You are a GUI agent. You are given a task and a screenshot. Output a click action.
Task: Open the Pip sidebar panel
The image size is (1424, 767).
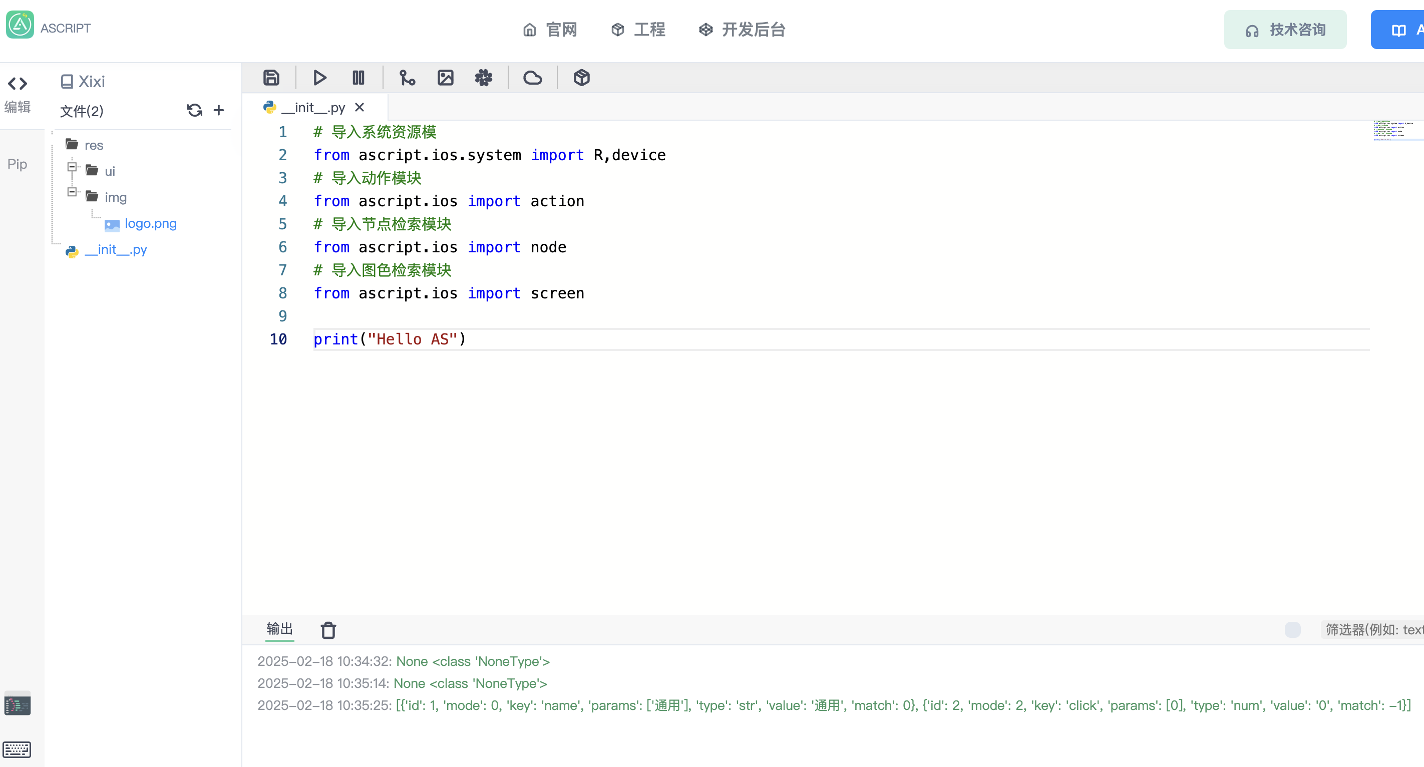17,164
